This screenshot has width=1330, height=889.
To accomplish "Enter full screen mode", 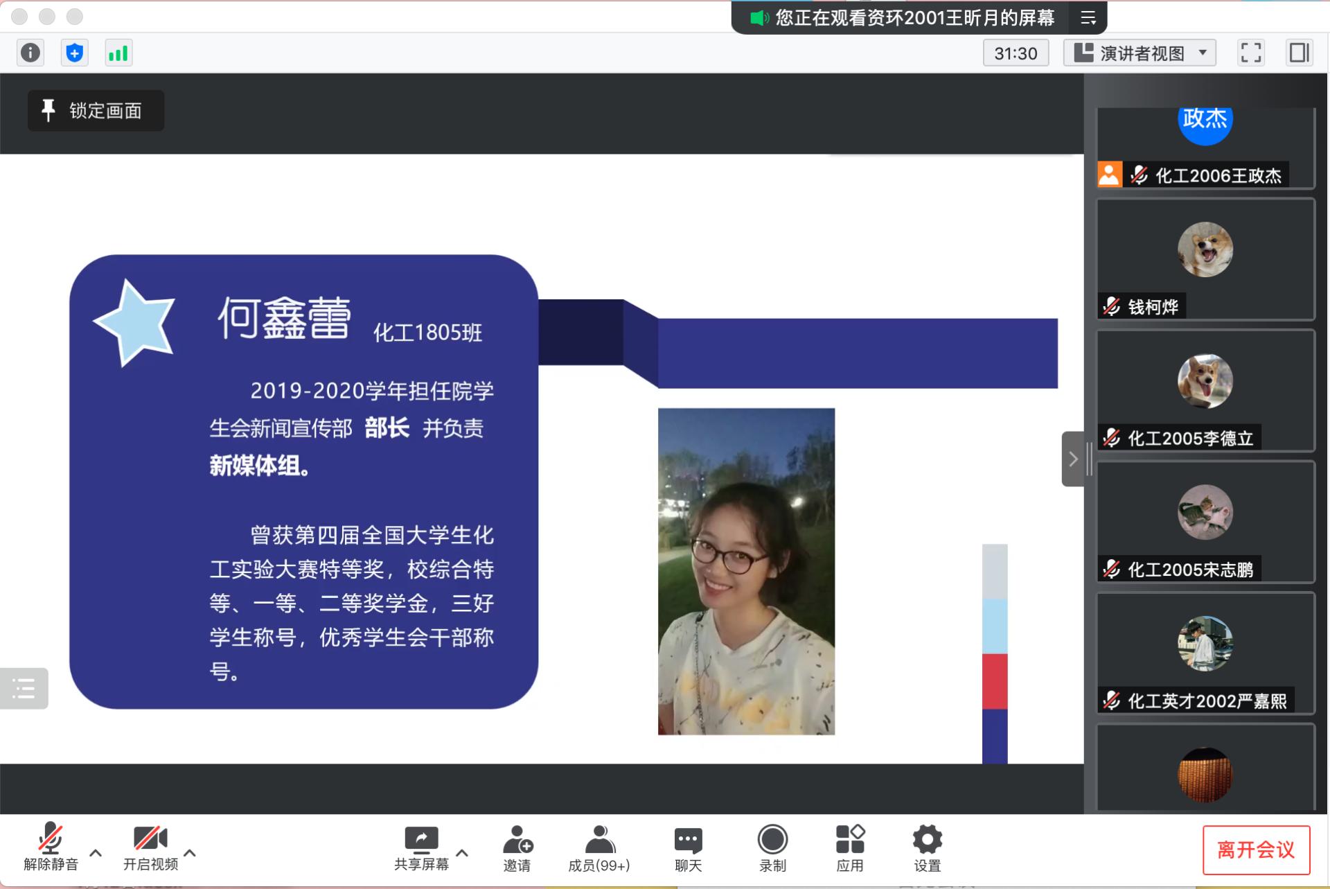I will [1250, 53].
